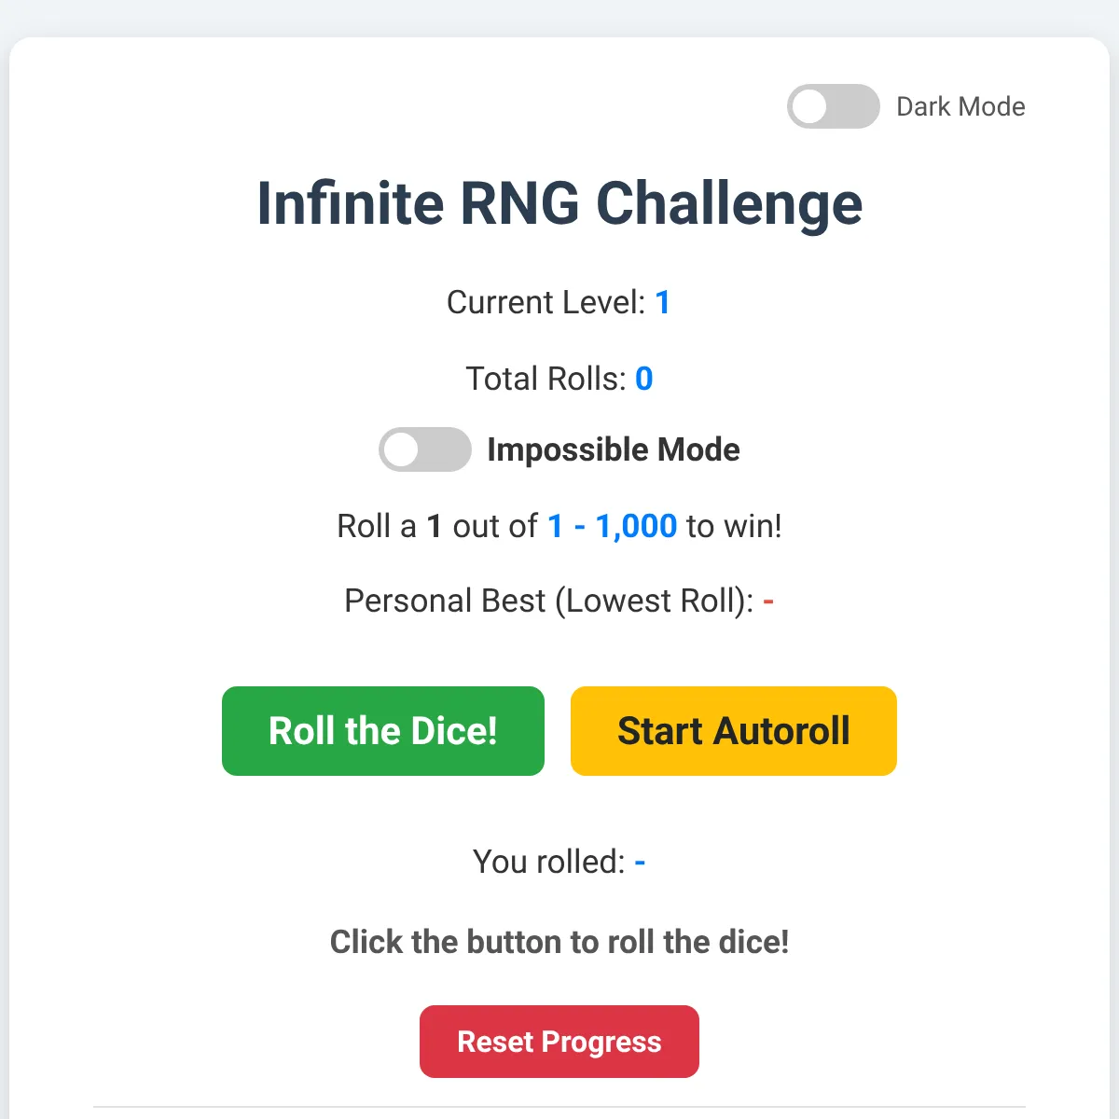Screen dimensions: 1119x1119
Task: Click the Total Rolls label text
Action: (x=546, y=379)
